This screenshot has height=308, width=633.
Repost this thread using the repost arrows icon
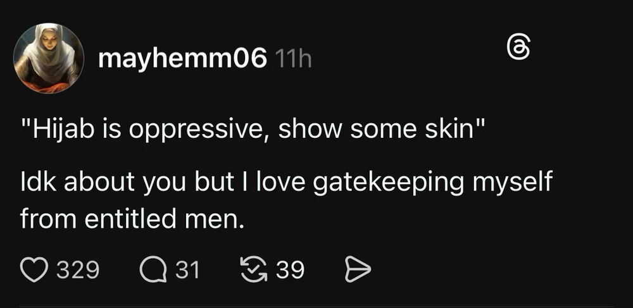click(254, 270)
